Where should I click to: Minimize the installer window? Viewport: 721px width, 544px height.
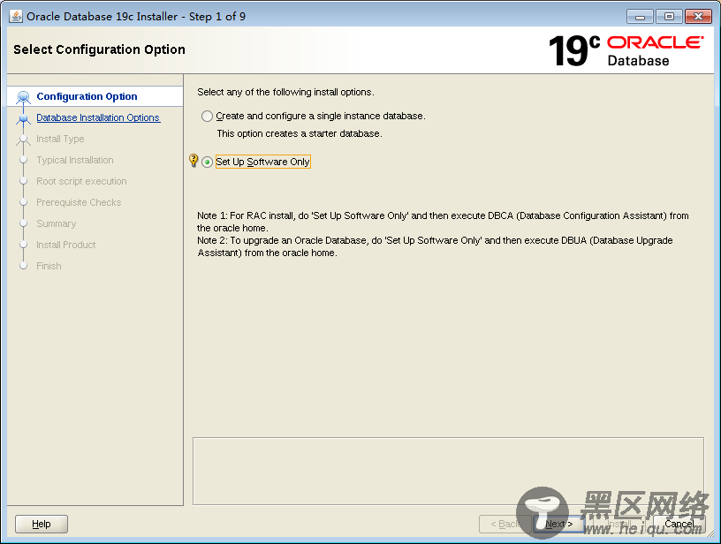640,17
